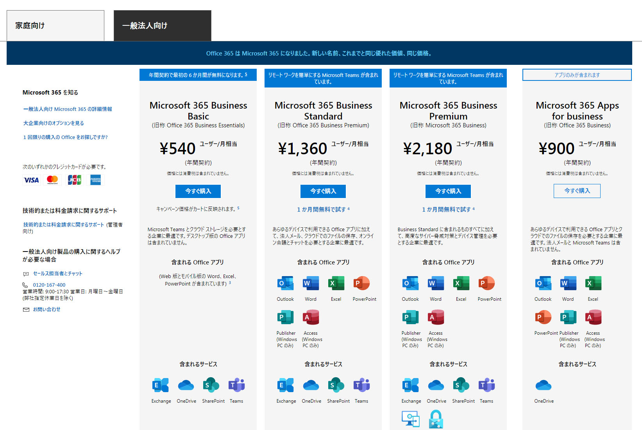Click the padlock security icon in Business Premium
This screenshot has height=430, width=642.
(436, 419)
